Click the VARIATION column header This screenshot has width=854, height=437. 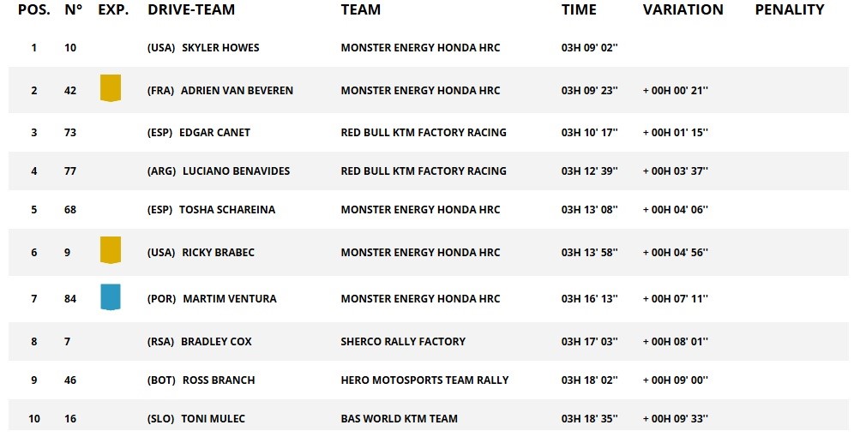(x=683, y=10)
